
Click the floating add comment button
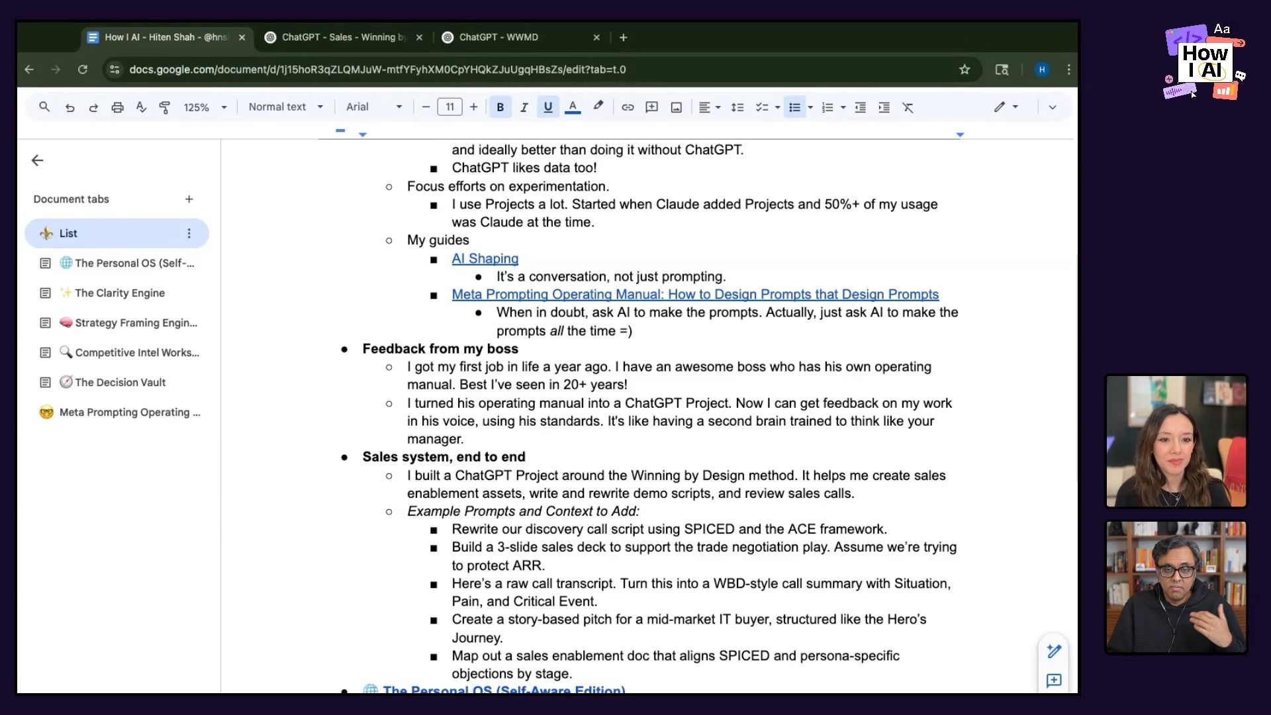[1054, 681]
